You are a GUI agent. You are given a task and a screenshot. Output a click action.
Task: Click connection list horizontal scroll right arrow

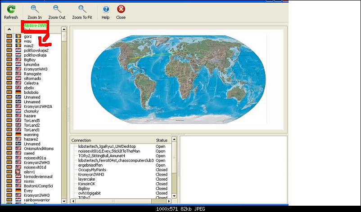pos(169,201)
